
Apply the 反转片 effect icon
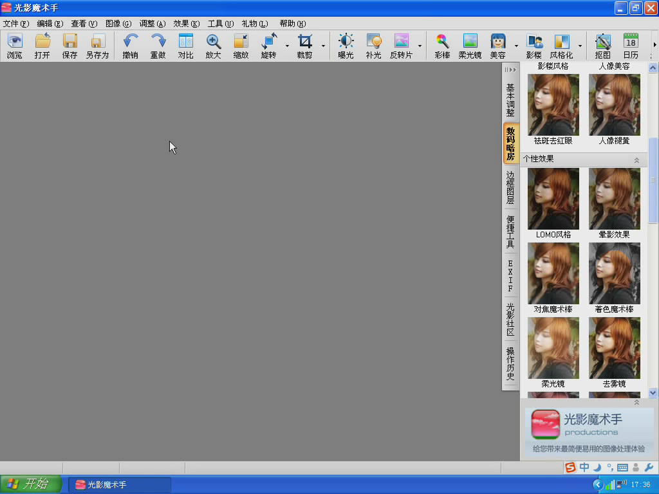[x=402, y=46]
